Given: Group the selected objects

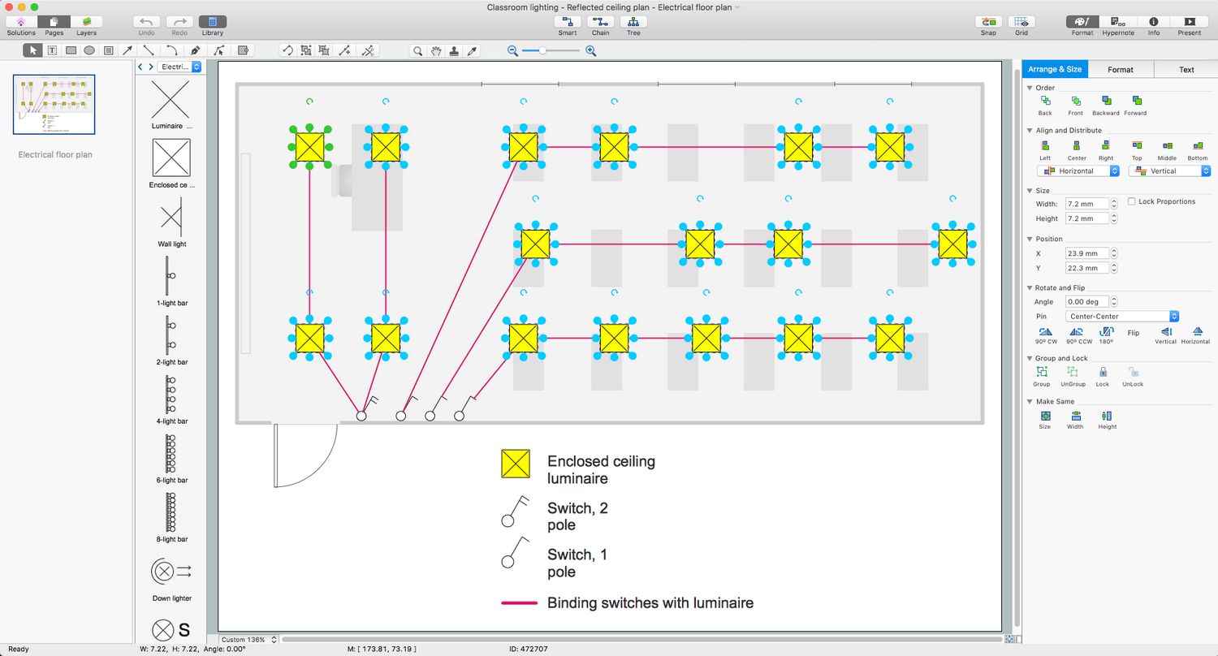Looking at the screenshot, I should pos(1042,377).
